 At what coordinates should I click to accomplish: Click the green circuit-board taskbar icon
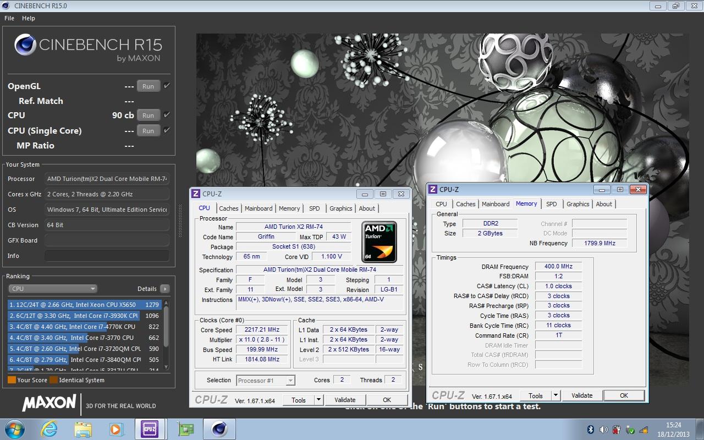[186, 429]
